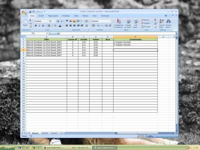200x150 pixels.
Task: Open the round Office button menu
Action: 24,13
